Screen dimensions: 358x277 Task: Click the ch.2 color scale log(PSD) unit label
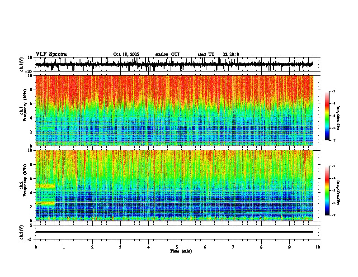click(339, 193)
